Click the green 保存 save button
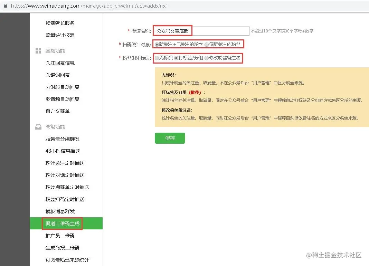 pos(170,138)
